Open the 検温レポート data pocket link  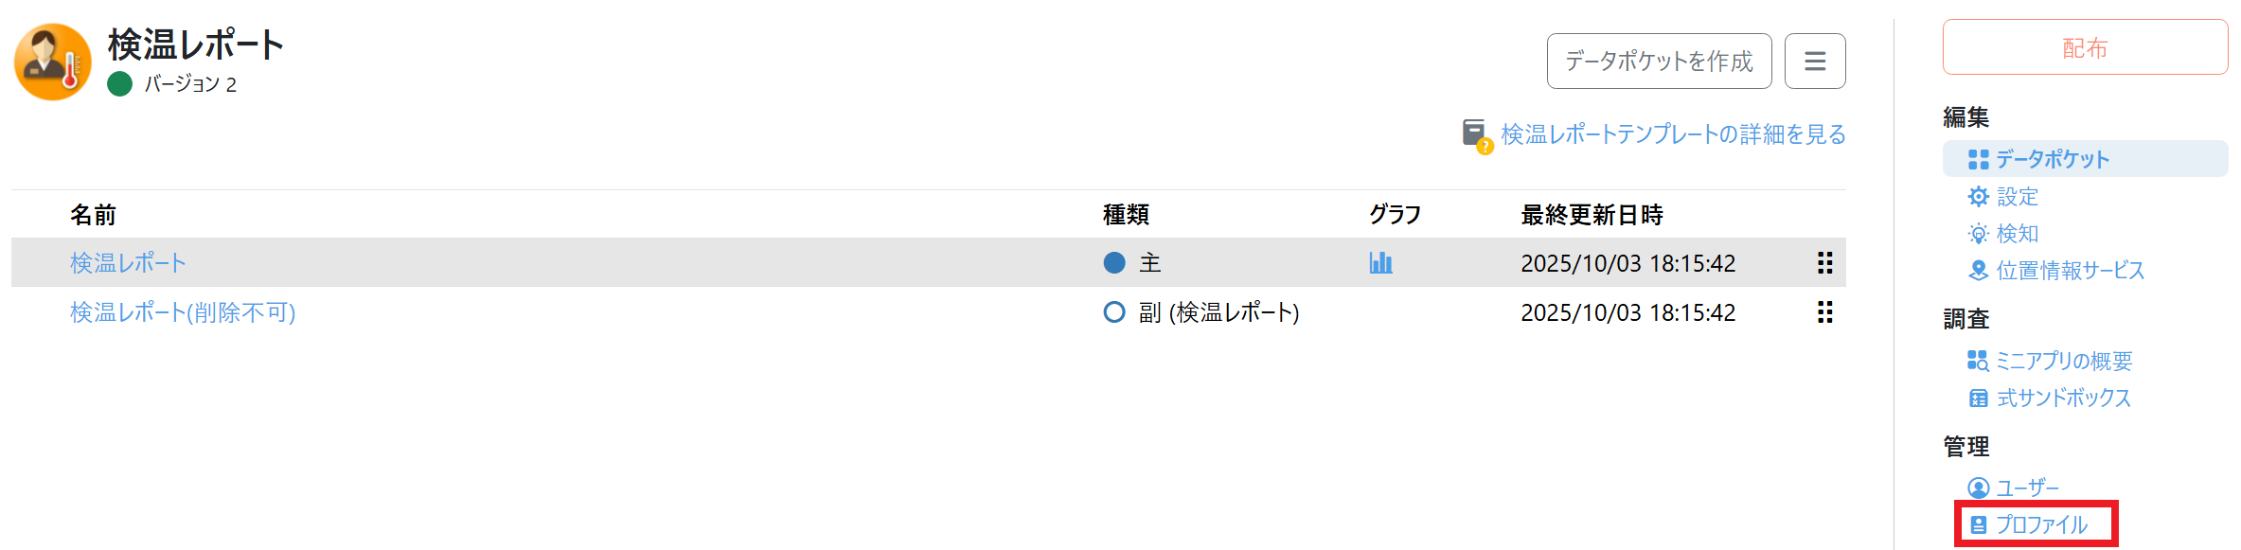(x=128, y=262)
